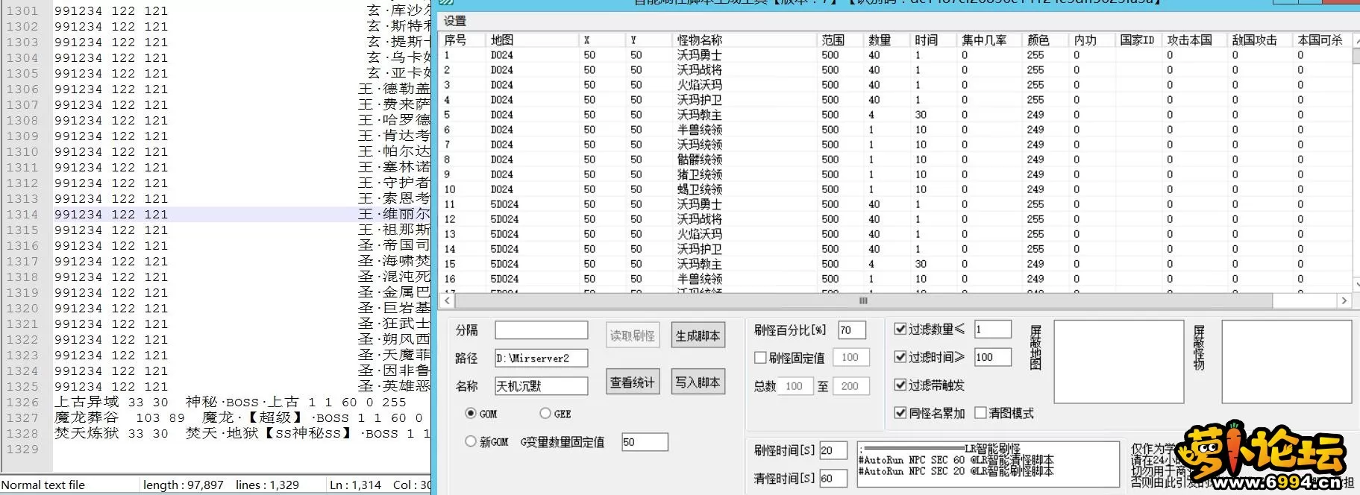
Task: Click editor line 1327 魔龙葬谷
Action: coord(239,417)
